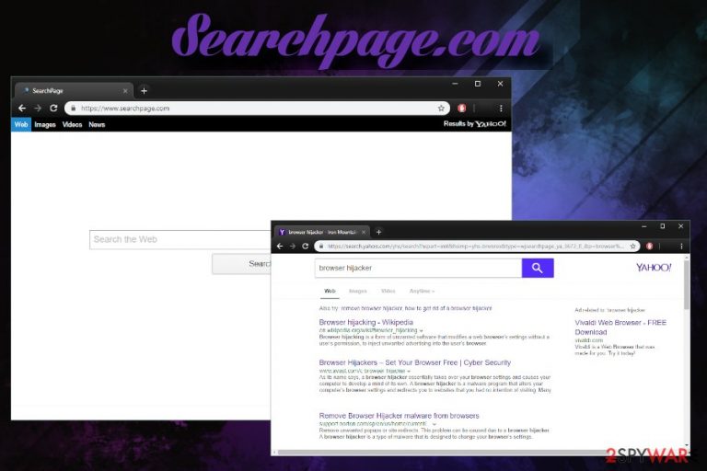The width and height of the screenshot is (707, 471).
Task: Open the red shield extension in Yahoo window
Action: coord(649,247)
